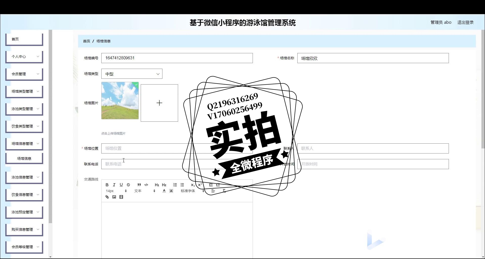Create a bulleted list
Screen dimensions: 485x259
click(182, 185)
